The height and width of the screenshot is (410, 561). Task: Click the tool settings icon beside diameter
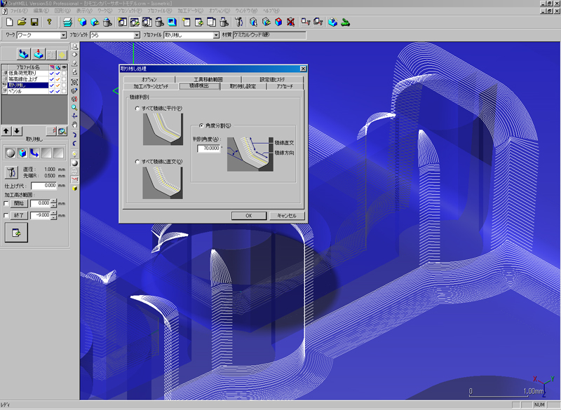point(11,172)
